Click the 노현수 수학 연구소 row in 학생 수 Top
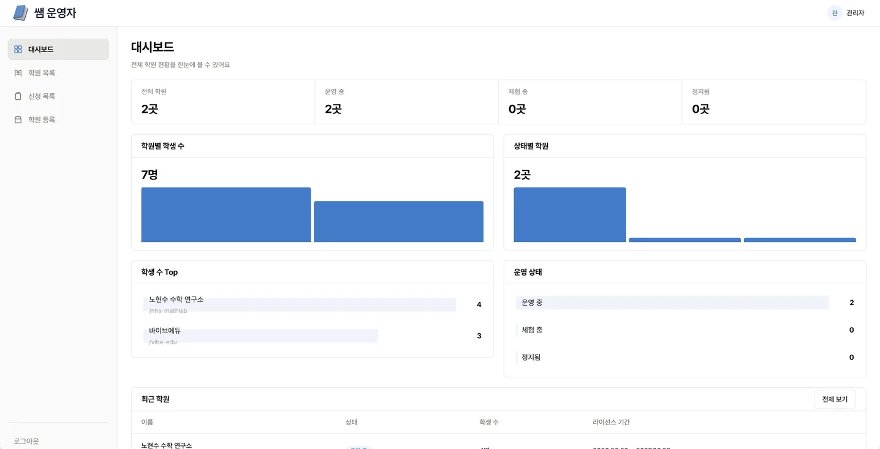Viewport: 880px width, 449px height. coord(312,304)
